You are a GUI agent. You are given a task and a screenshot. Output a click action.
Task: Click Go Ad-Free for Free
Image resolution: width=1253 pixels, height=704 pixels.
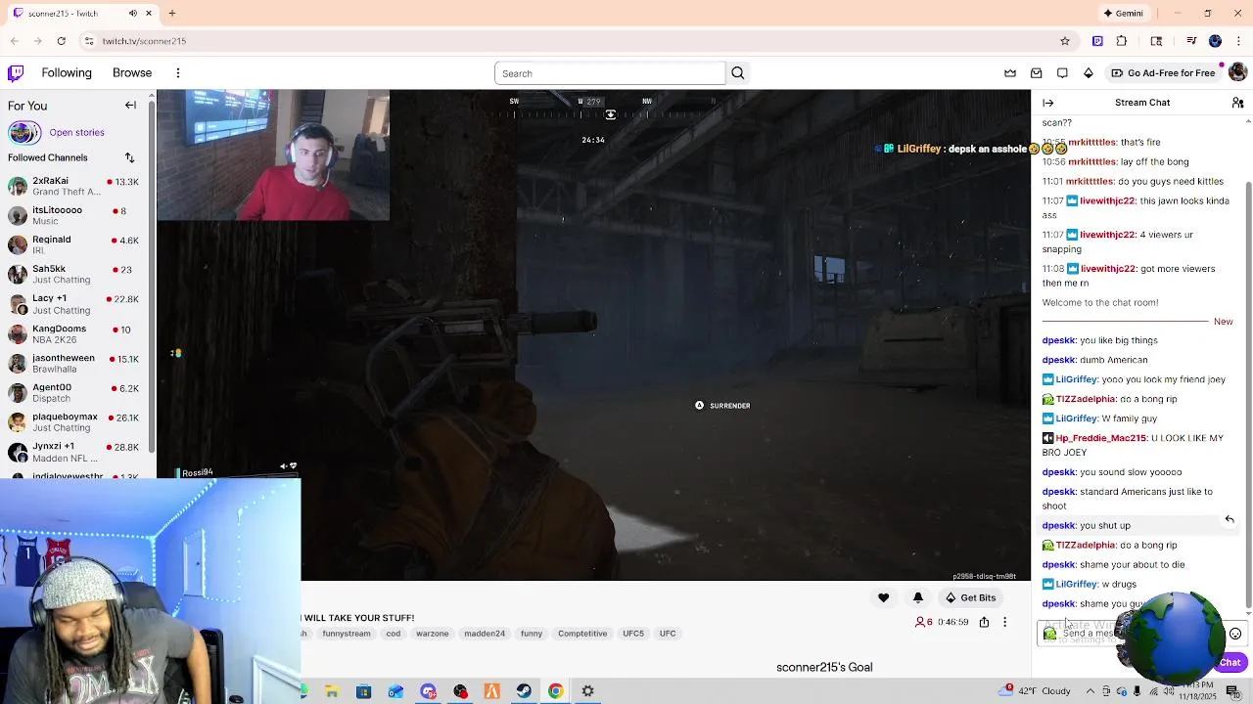click(1163, 73)
